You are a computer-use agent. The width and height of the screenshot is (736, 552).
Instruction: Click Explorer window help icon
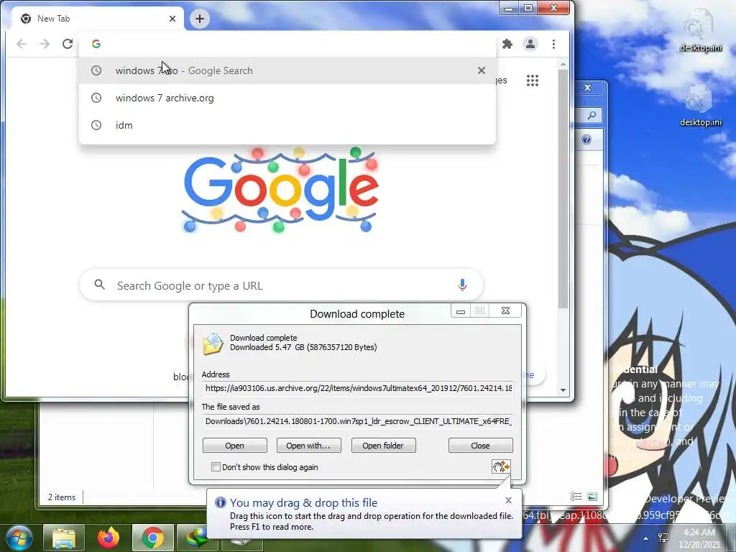pos(586,139)
